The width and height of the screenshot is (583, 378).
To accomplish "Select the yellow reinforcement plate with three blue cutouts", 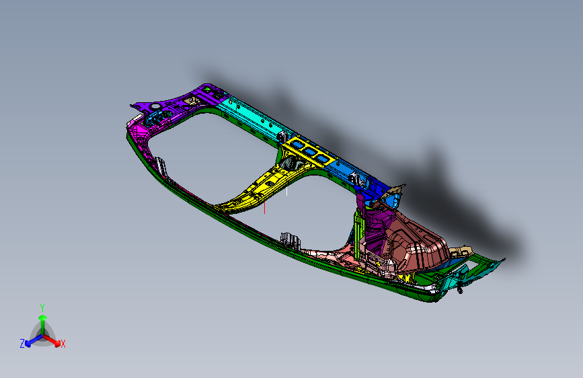I will [x=310, y=151].
